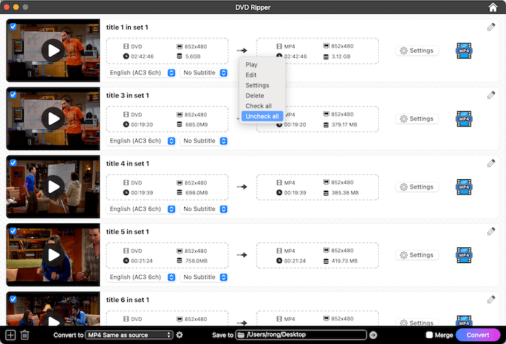Open Settings for title 4

(x=417, y=187)
